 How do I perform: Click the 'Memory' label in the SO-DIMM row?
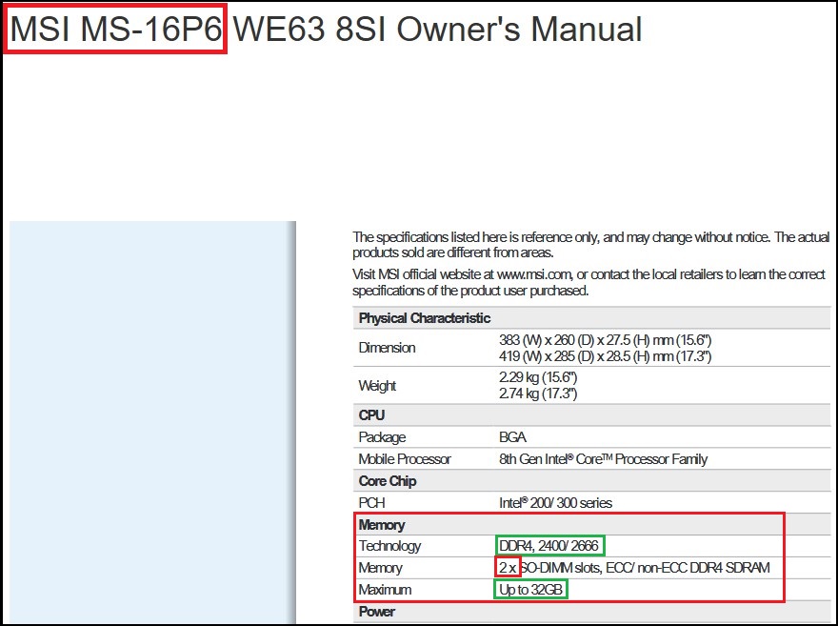click(x=380, y=568)
